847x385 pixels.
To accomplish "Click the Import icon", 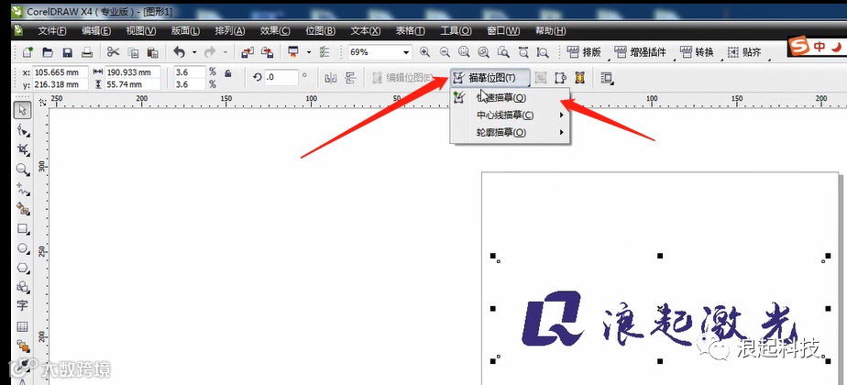I will (x=247, y=52).
